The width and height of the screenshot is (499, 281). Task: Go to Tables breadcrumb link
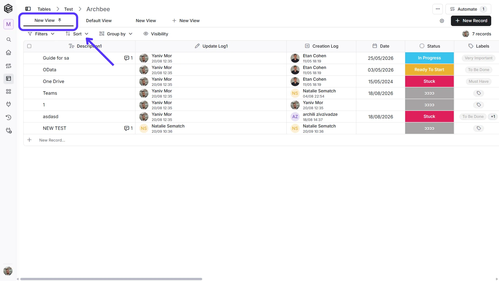pyautogui.click(x=44, y=9)
